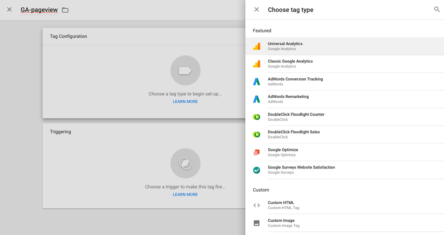Click 'Choose a tag type to begin set-up' text

click(x=185, y=94)
